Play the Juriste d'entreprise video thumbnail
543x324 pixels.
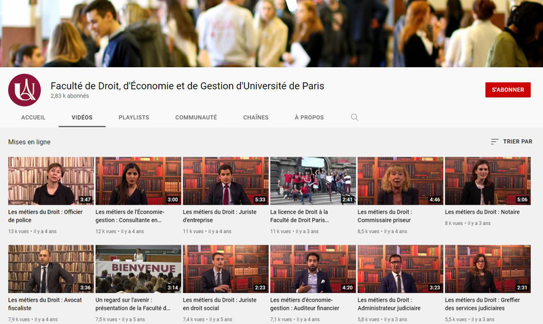point(225,181)
